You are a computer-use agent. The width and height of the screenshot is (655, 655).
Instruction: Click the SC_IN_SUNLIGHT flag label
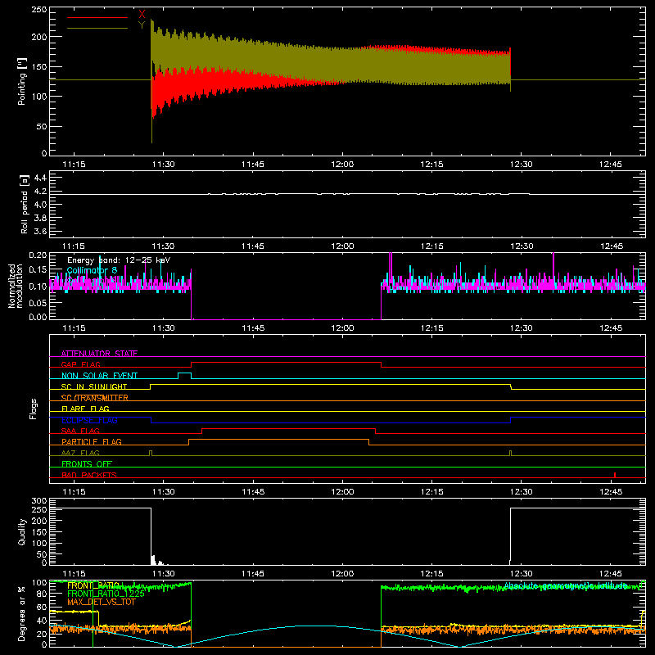[94, 386]
